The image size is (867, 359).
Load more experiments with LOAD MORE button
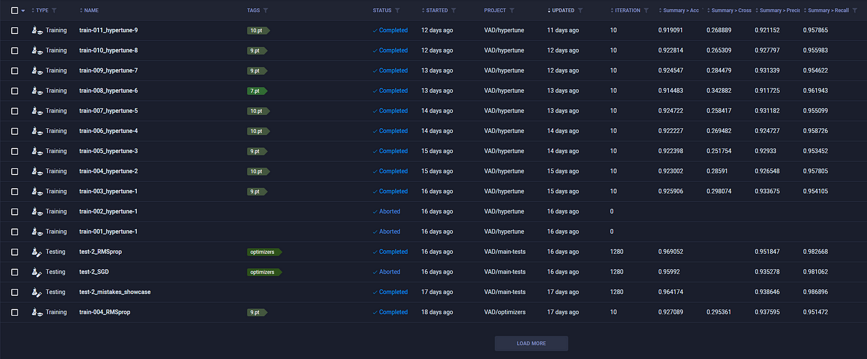(531, 344)
